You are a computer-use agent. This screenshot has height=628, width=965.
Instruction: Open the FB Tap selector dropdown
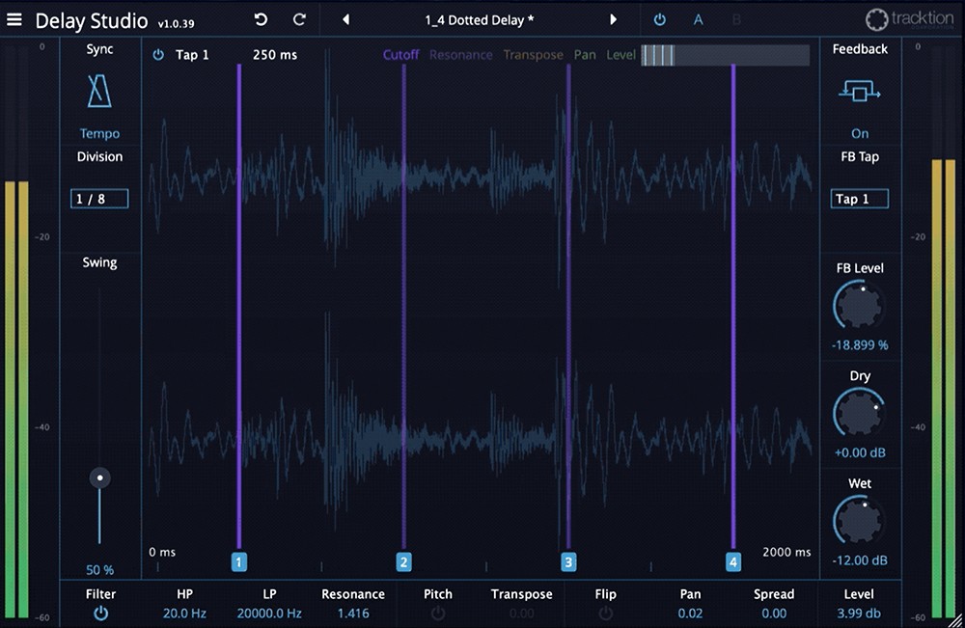[859, 199]
